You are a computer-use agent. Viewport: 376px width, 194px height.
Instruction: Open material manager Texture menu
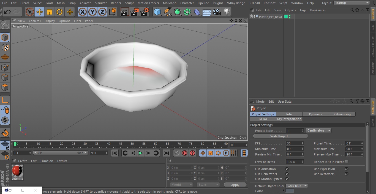62,161
